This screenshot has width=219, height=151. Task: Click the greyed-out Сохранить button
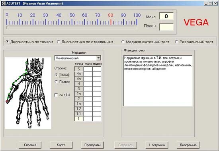[126, 145]
